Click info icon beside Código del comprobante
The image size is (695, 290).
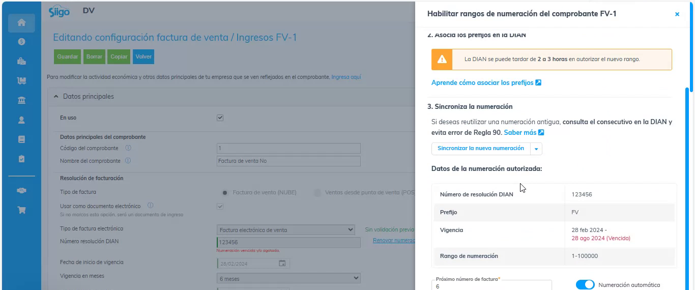(x=128, y=148)
